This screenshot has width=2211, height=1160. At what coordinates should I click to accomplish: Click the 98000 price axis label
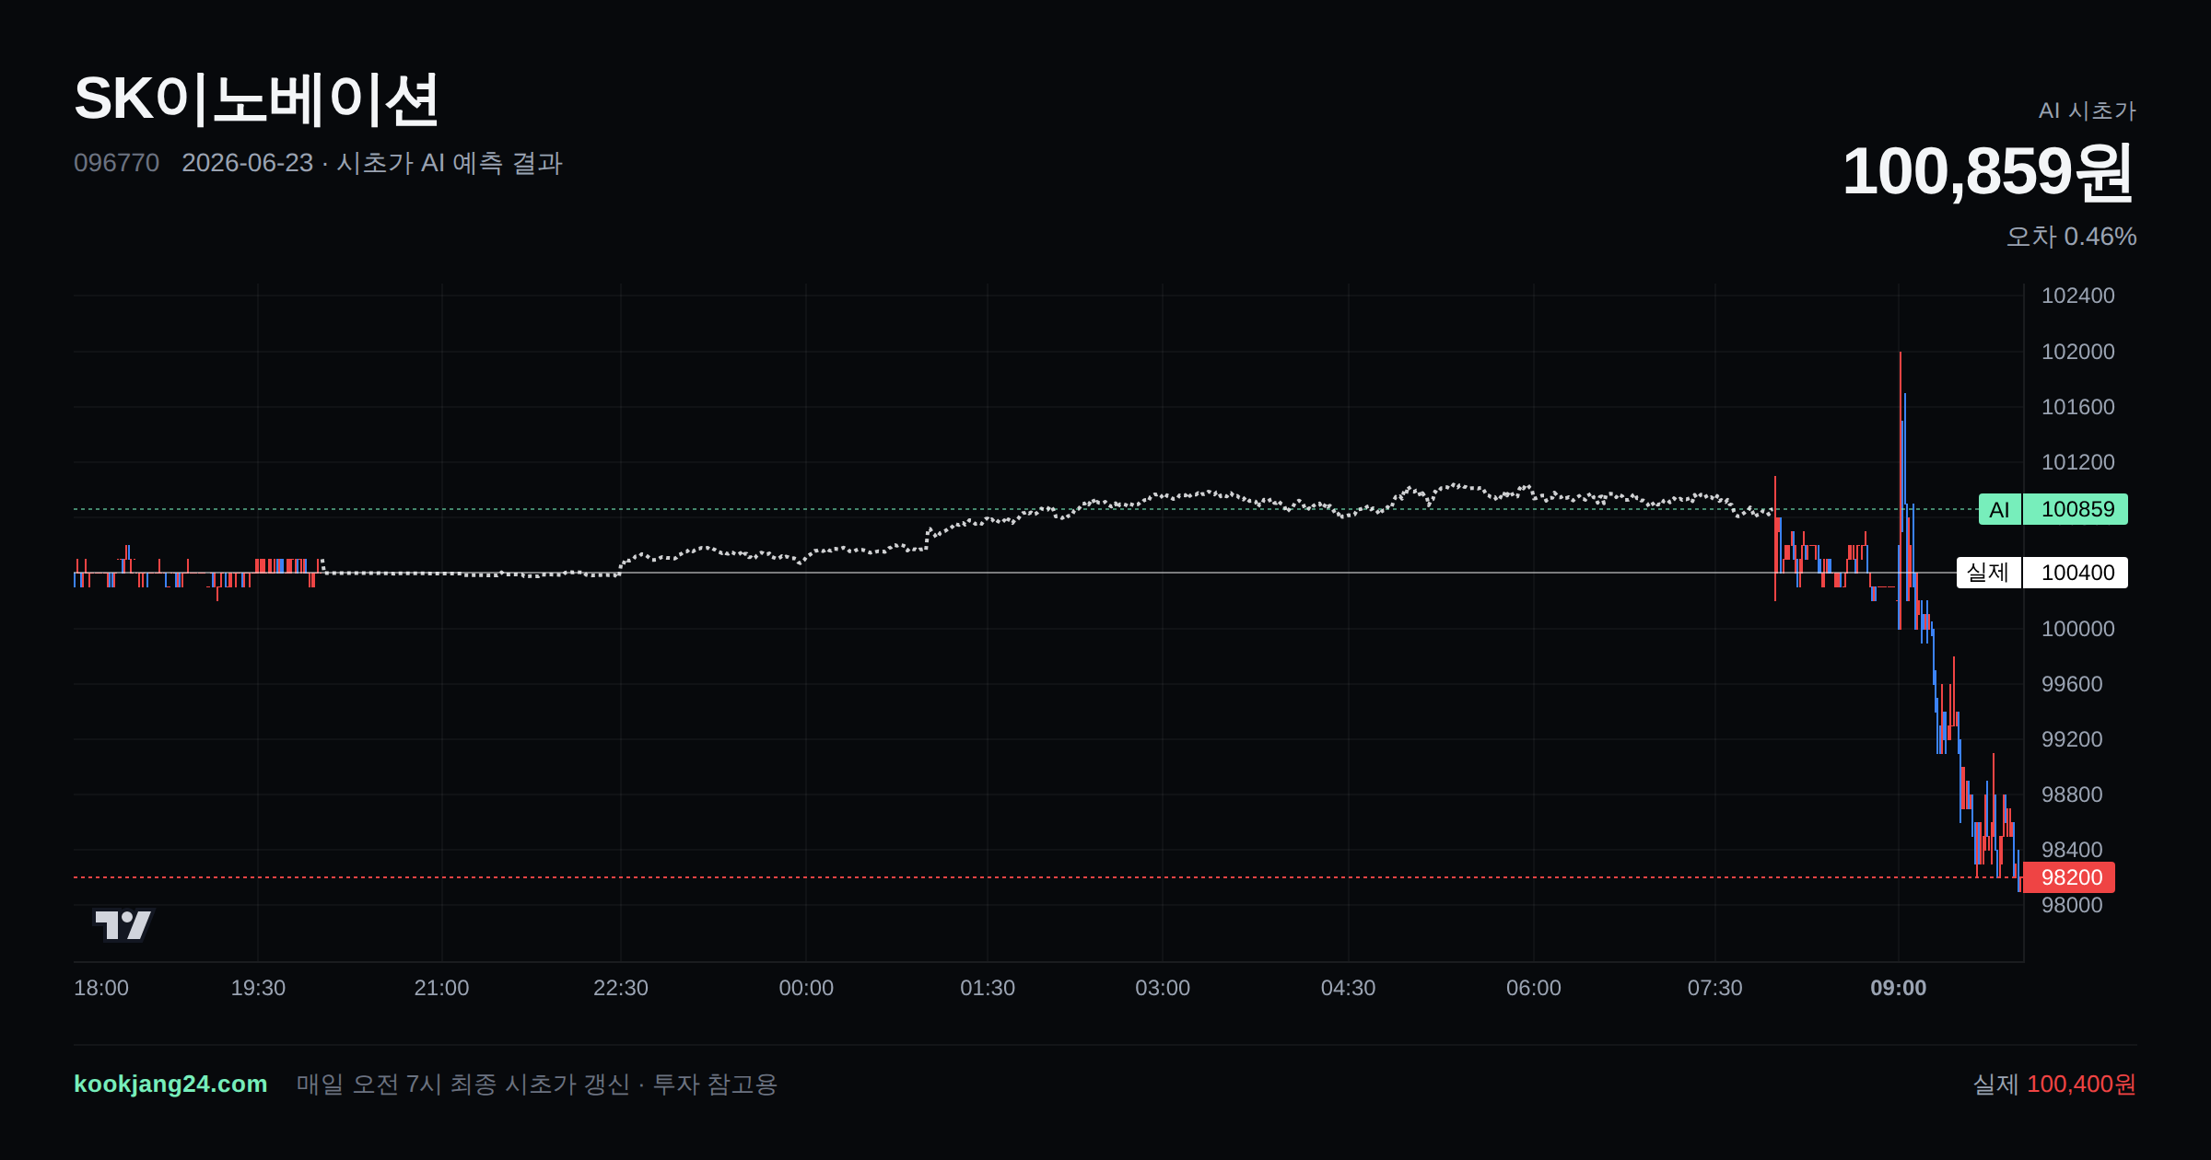pyautogui.click(x=2072, y=905)
